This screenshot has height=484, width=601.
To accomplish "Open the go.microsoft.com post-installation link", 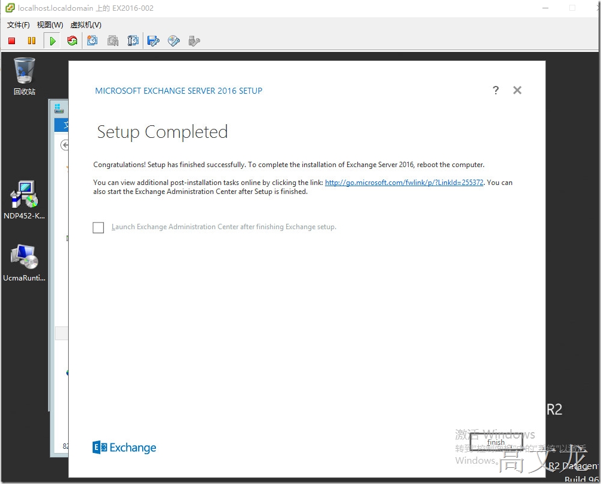I will (x=404, y=183).
